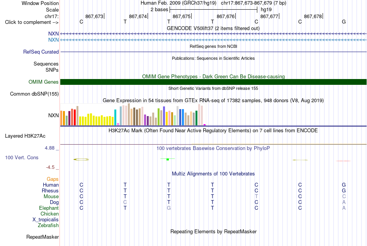
Task: Click the Zebrafish alignment row label
Action: coord(48,226)
